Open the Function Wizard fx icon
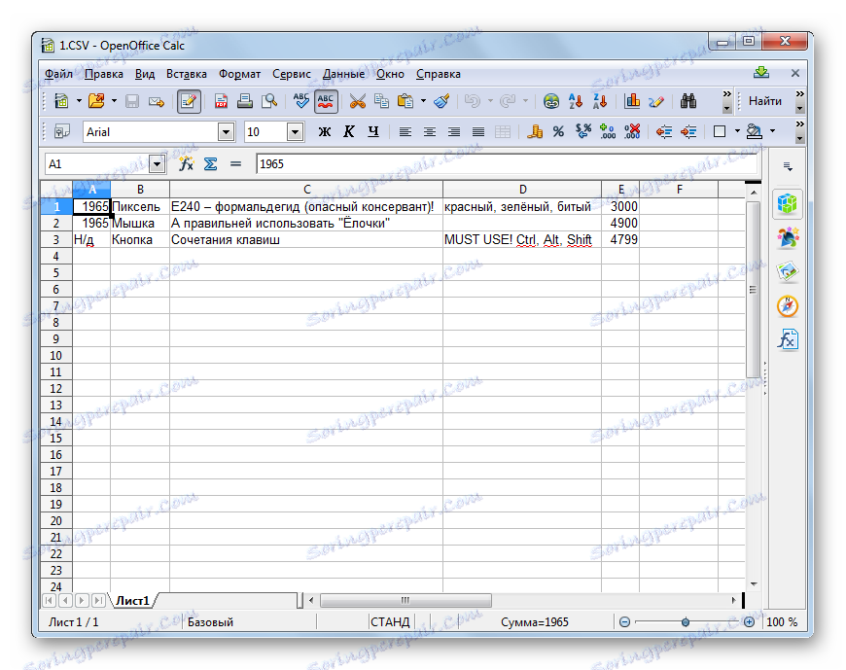Viewport: 846px width, 670px height. click(x=186, y=164)
